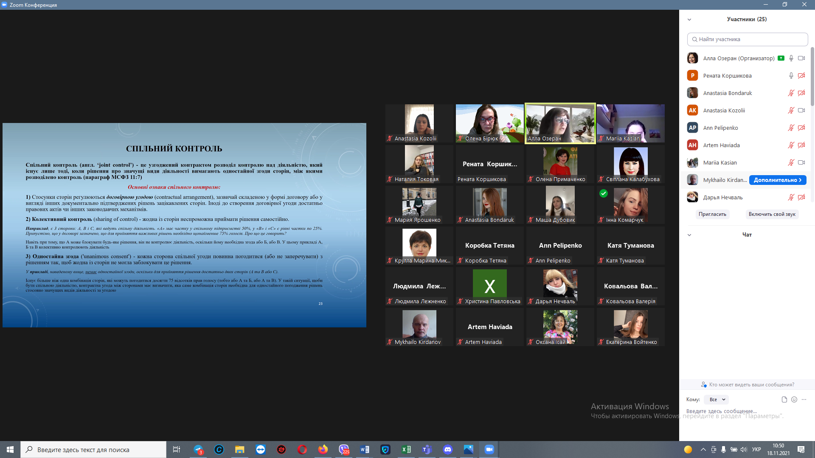
Task: Open the emoji picker in chat
Action: coord(794,399)
